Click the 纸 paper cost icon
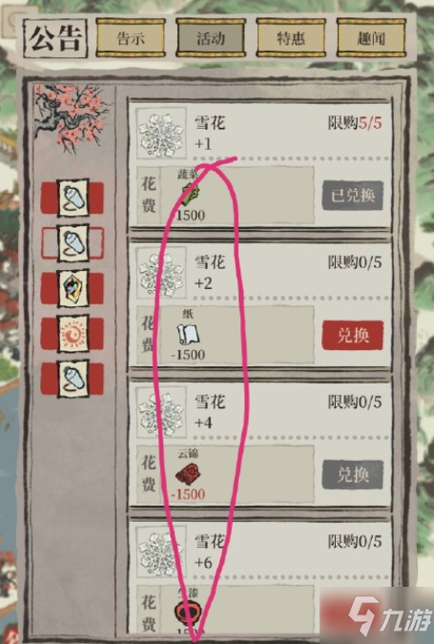Screen dimensions: 434x644 188,334
